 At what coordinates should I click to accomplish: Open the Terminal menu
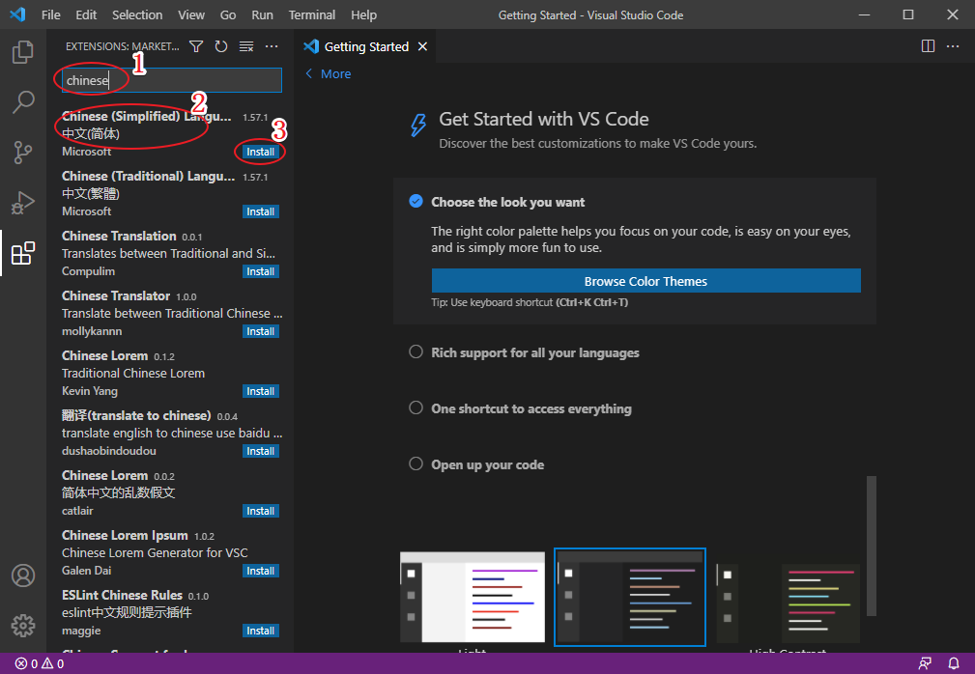click(x=312, y=14)
